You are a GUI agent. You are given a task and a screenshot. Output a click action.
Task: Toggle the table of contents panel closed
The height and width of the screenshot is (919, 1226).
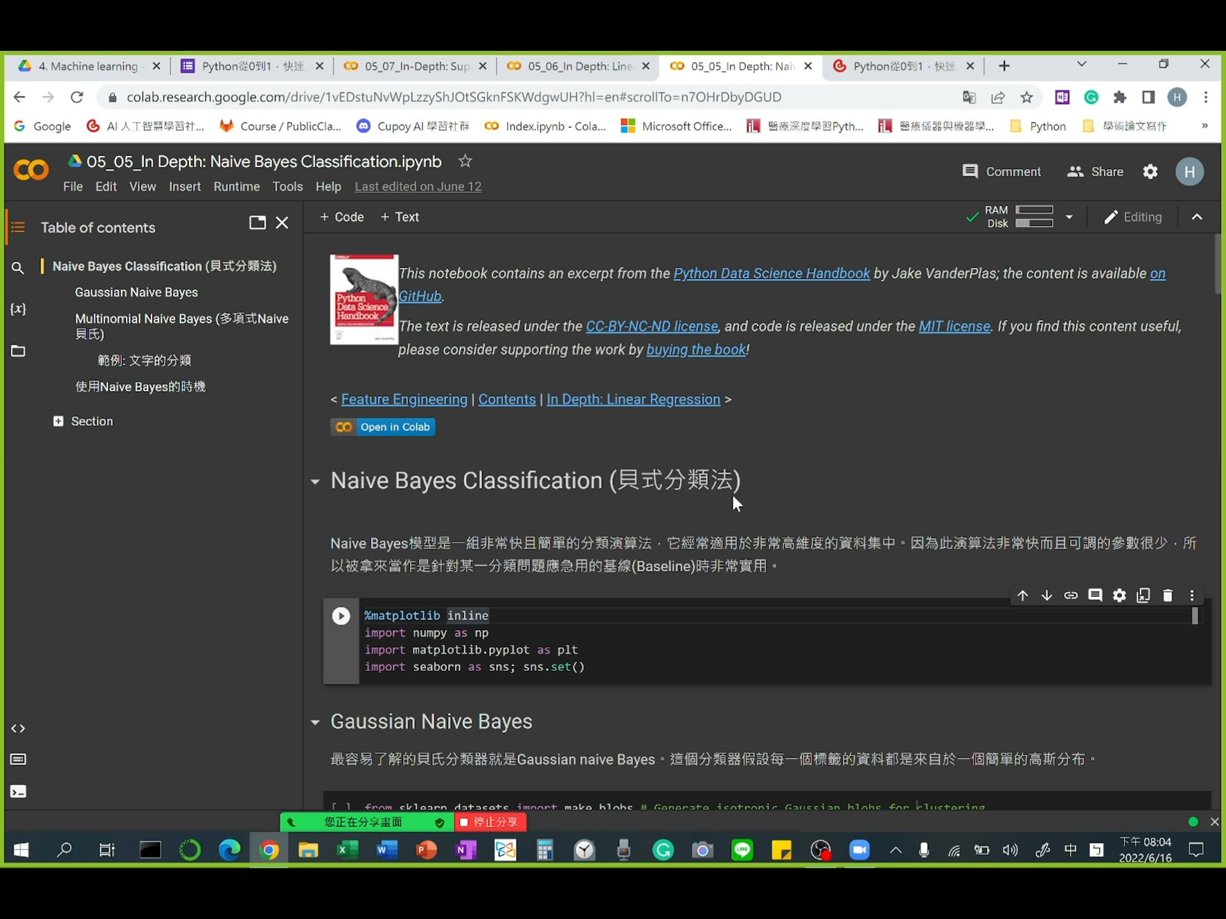pyautogui.click(x=282, y=222)
